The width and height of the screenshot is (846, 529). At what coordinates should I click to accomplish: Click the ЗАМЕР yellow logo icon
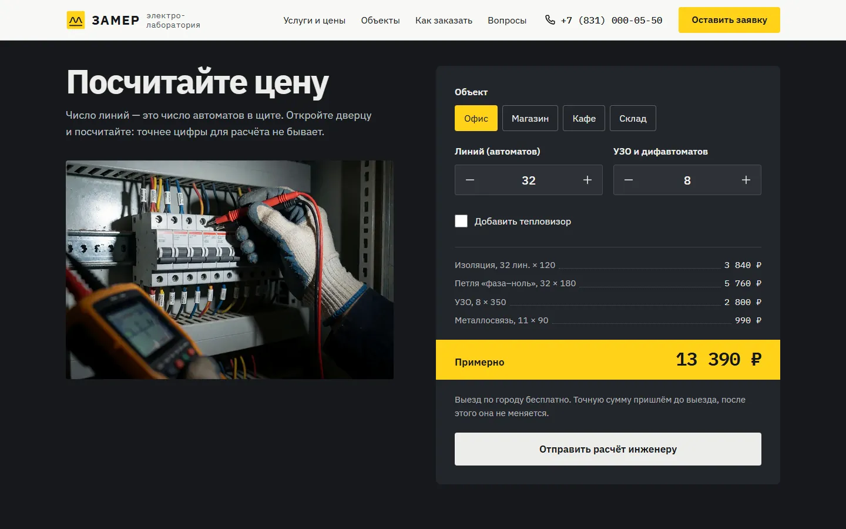76,20
